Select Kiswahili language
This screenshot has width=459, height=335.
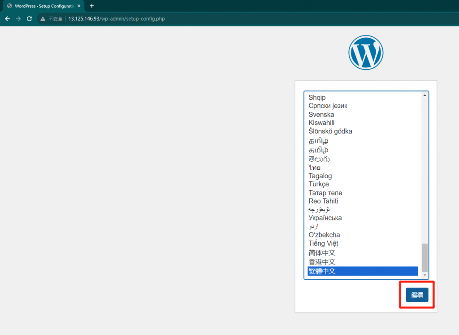click(x=363, y=123)
